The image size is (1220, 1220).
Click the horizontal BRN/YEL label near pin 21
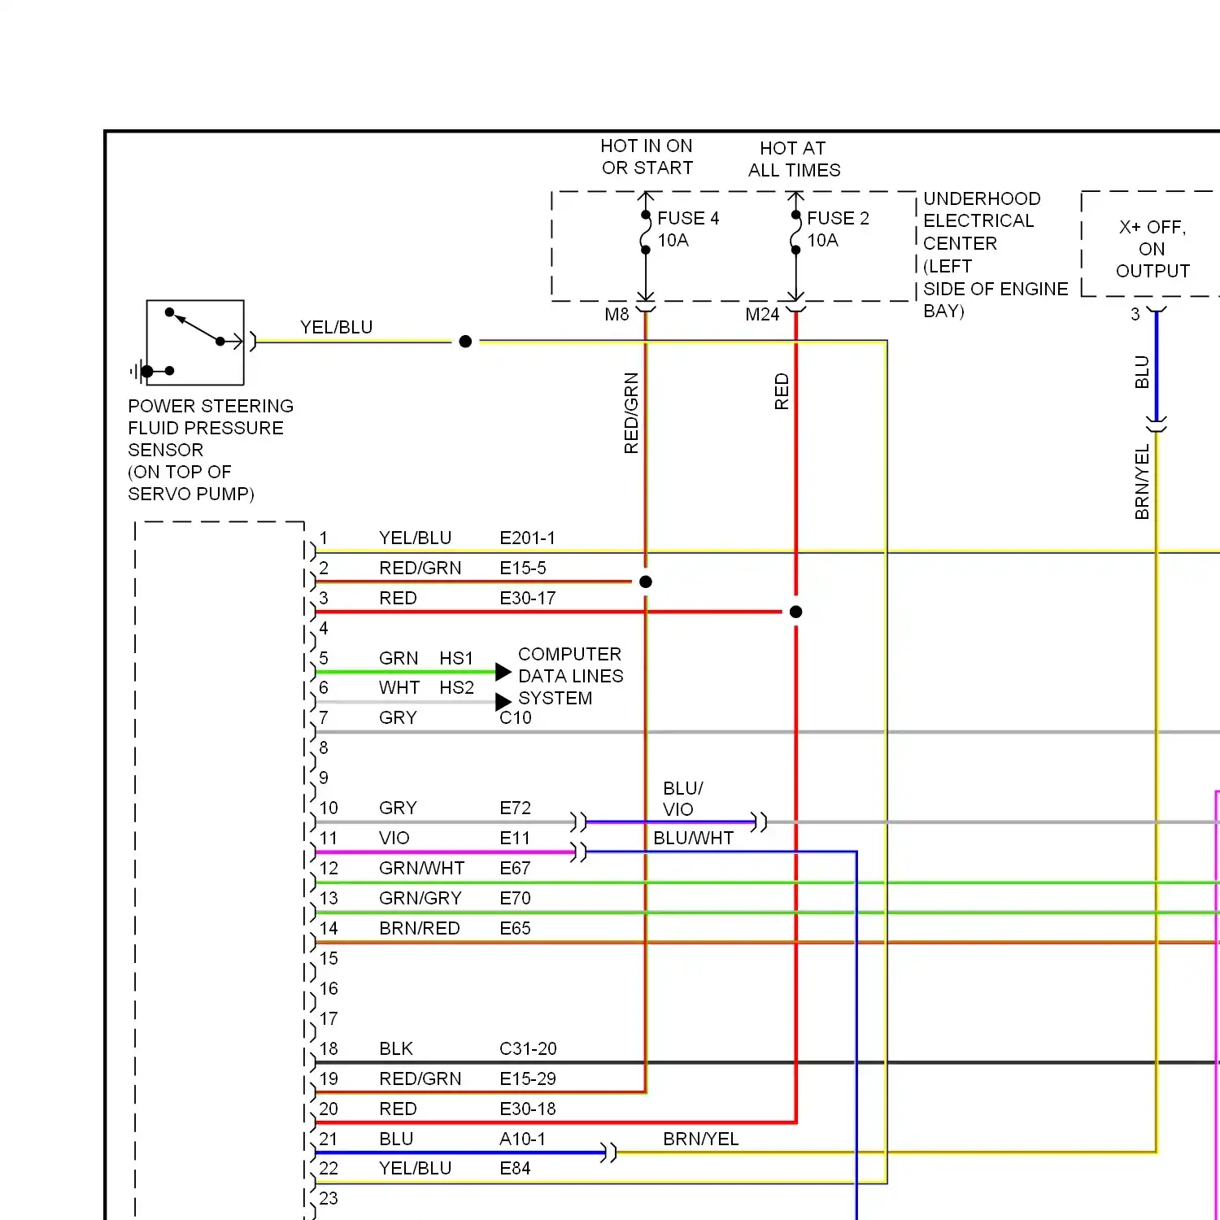pyautogui.click(x=700, y=1139)
